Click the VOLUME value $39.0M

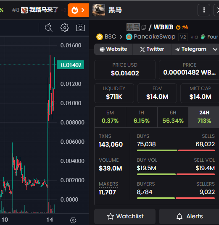pyautogui.click(x=111, y=168)
